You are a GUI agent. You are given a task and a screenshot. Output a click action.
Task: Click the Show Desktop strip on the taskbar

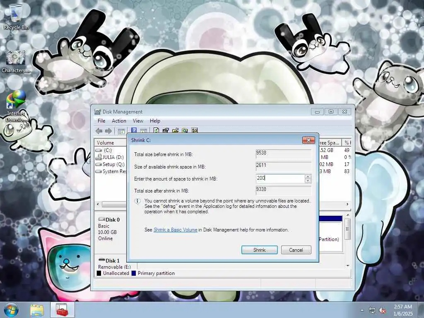coord(421,310)
